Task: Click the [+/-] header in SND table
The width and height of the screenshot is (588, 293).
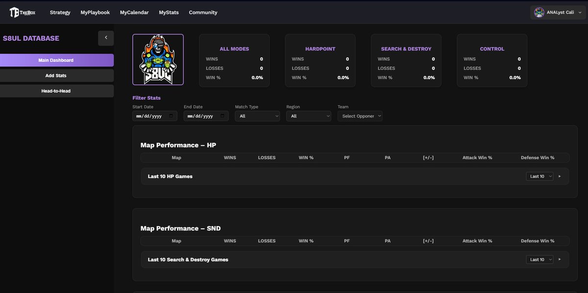Action: [x=428, y=241]
